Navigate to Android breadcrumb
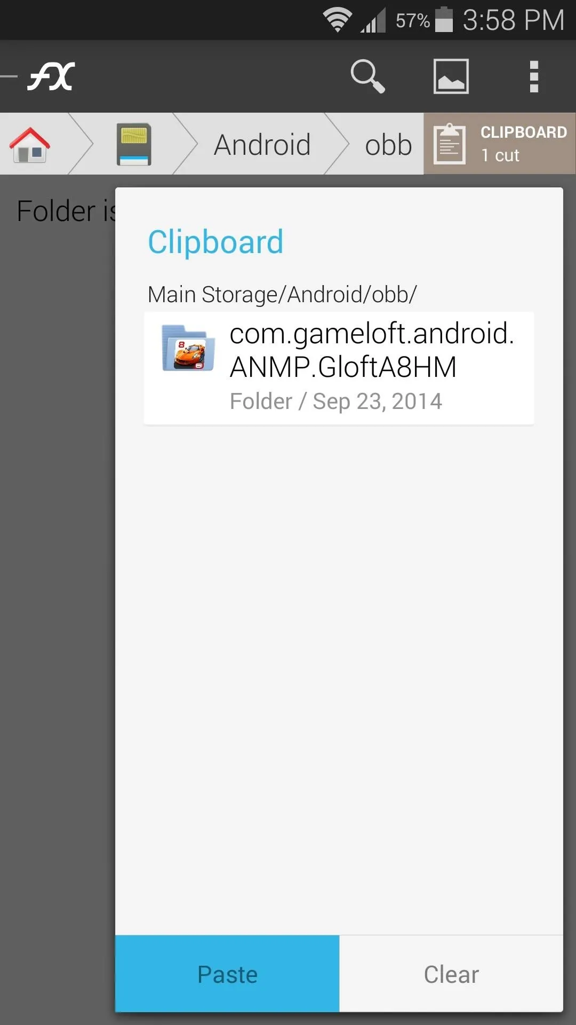 [262, 145]
